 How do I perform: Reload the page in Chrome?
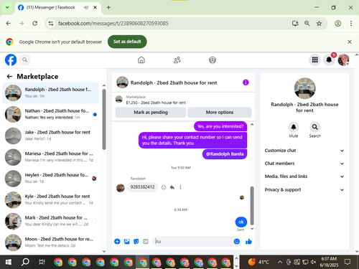(x=35, y=24)
